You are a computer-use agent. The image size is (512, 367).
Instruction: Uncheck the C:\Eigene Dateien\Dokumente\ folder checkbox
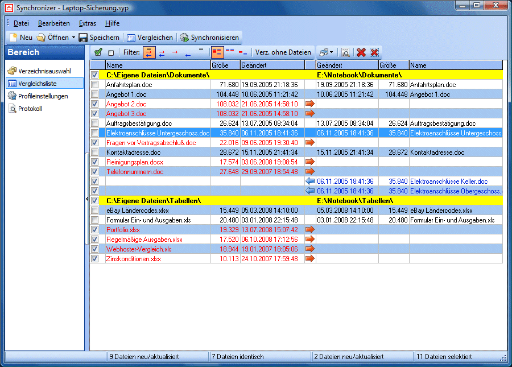click(94, 75)
